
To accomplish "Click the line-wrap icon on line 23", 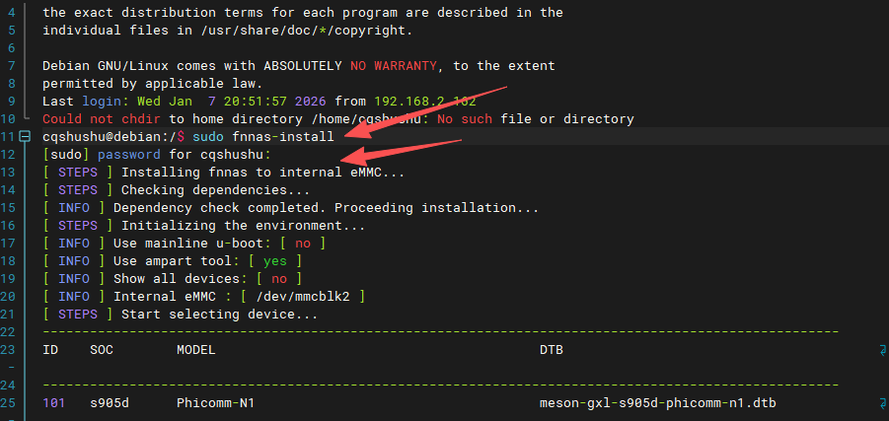I will tap(881, 350).
